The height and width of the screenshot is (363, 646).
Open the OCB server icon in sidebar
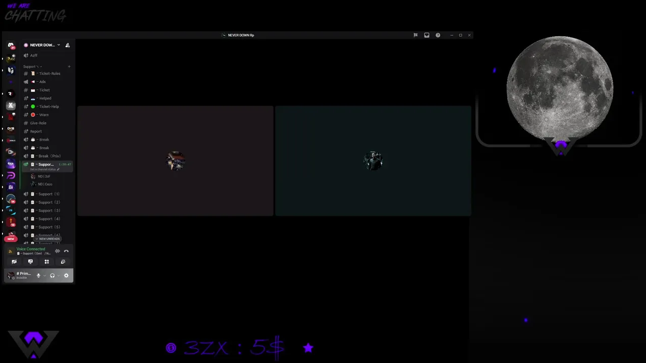(x=11, y=129)
